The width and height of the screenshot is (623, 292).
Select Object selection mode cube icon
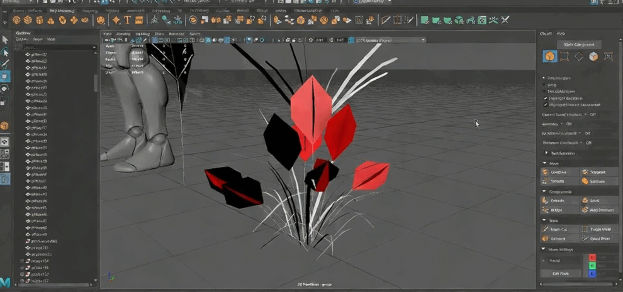[x=550, y=57]
